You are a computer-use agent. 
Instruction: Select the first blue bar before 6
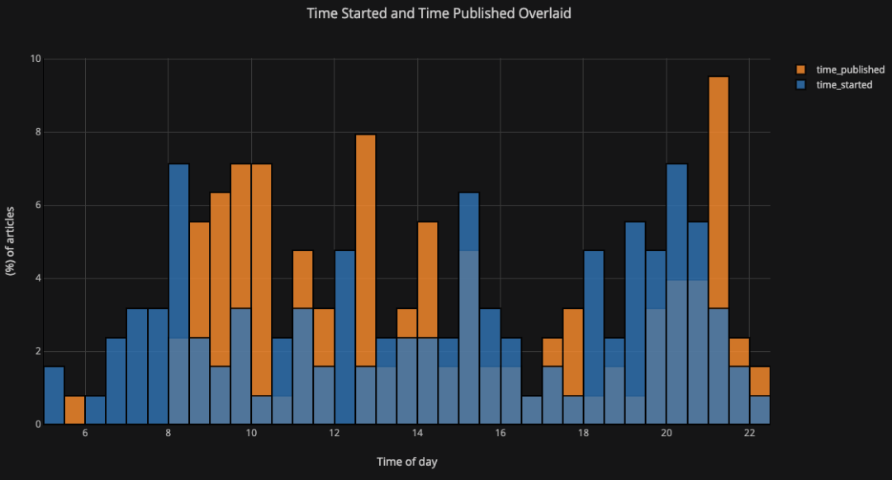pyautogui.click(x=54, y=395)
